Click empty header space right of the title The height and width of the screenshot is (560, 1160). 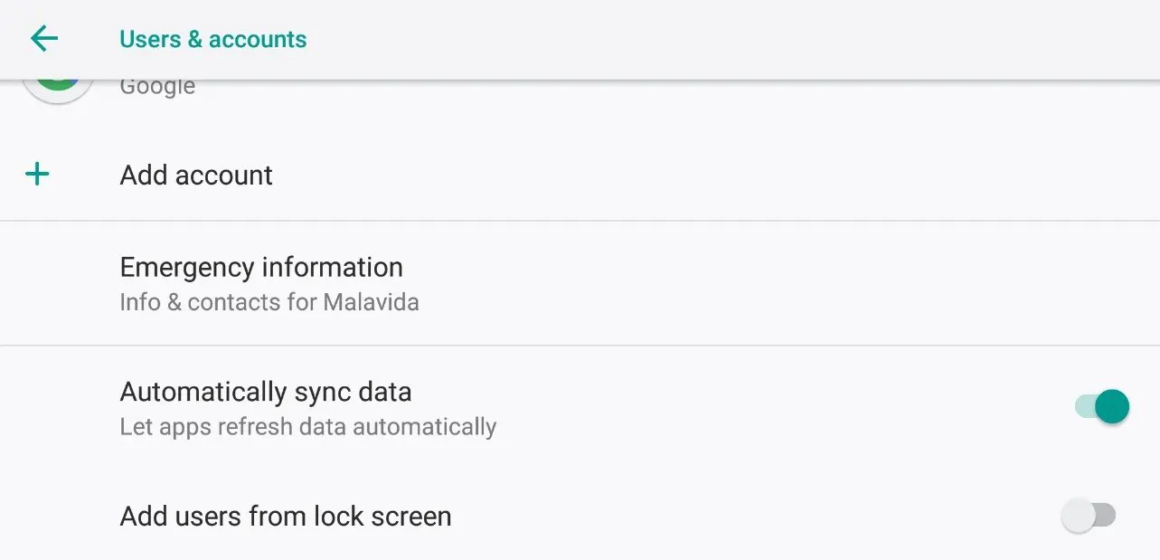723,39
